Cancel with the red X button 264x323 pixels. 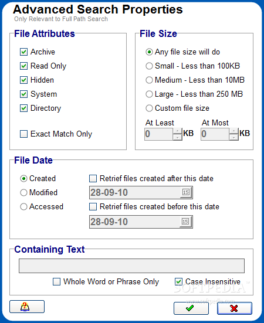[235, 308]
